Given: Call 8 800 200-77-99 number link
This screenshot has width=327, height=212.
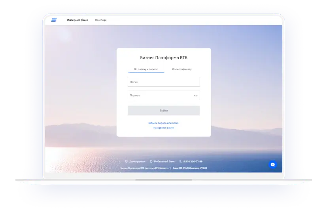Looking at the screenshot, I should (193, 161).
